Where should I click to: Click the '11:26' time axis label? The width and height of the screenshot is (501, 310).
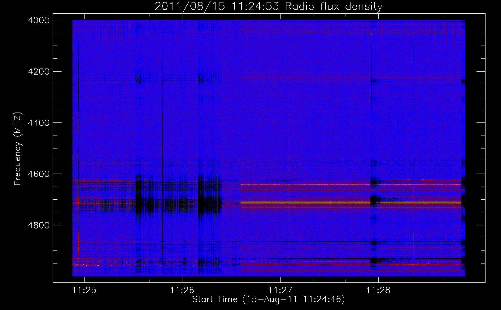[x=182, y=290]
